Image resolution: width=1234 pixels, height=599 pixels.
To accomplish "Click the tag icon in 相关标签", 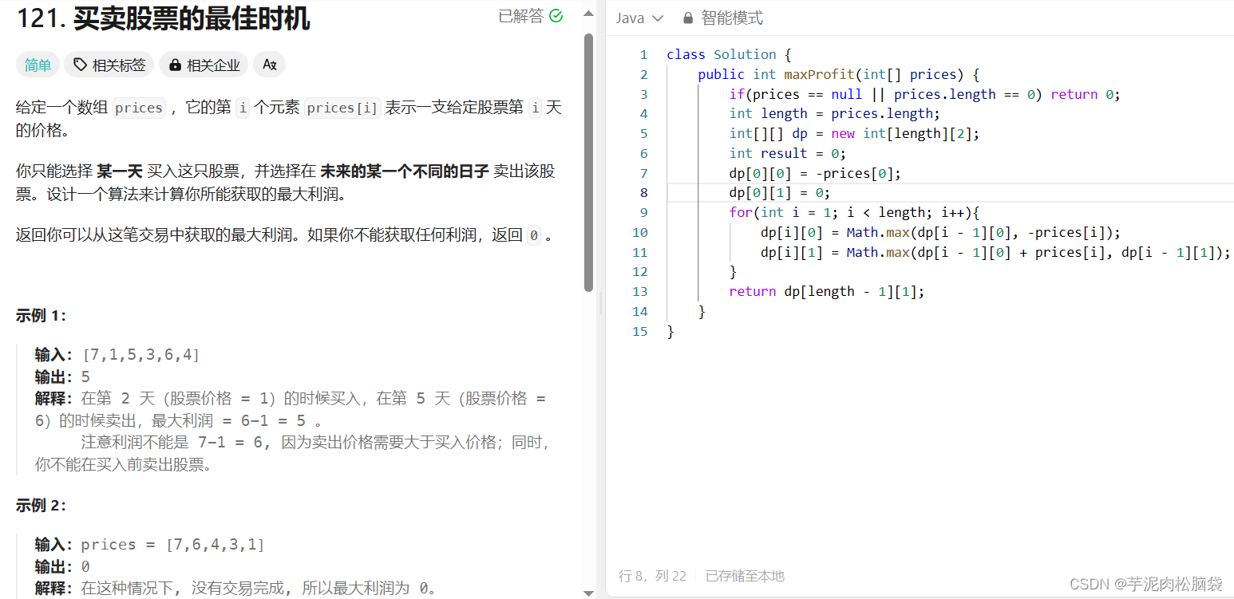I will click(81, 65).
